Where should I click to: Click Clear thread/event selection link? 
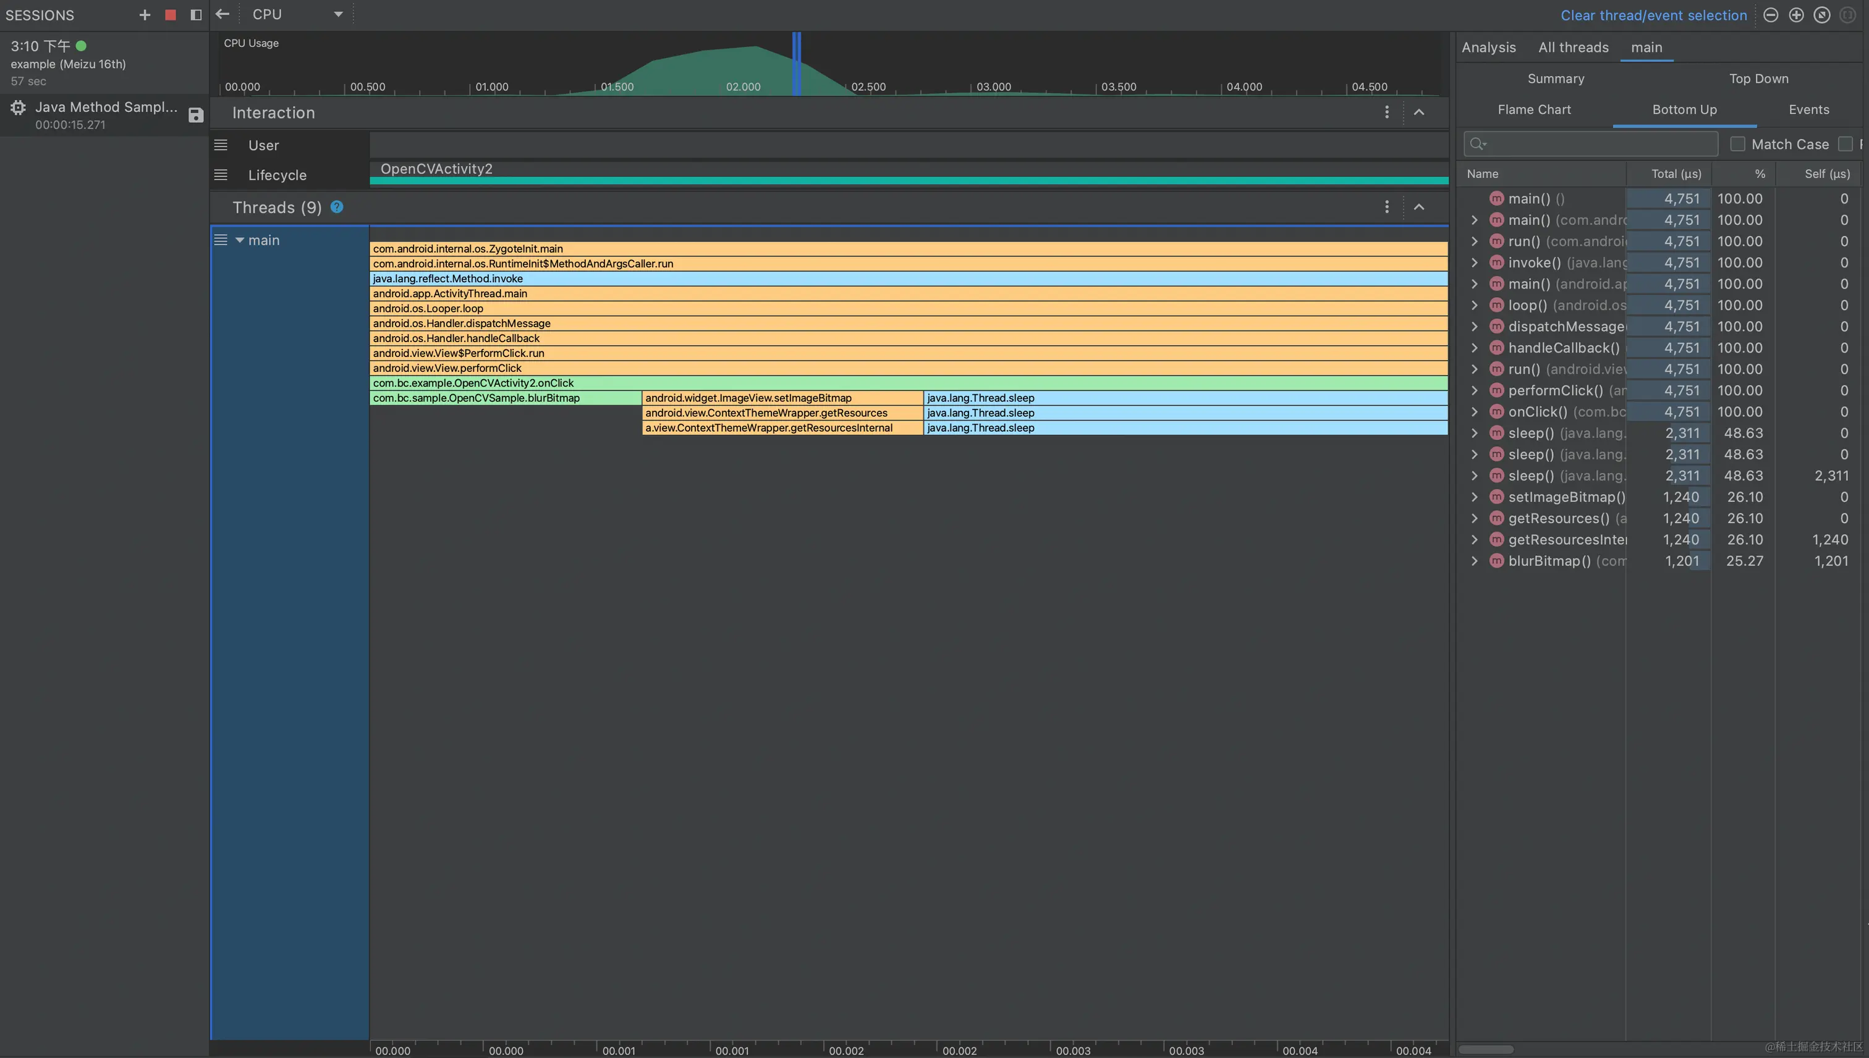pos(1653,15)
